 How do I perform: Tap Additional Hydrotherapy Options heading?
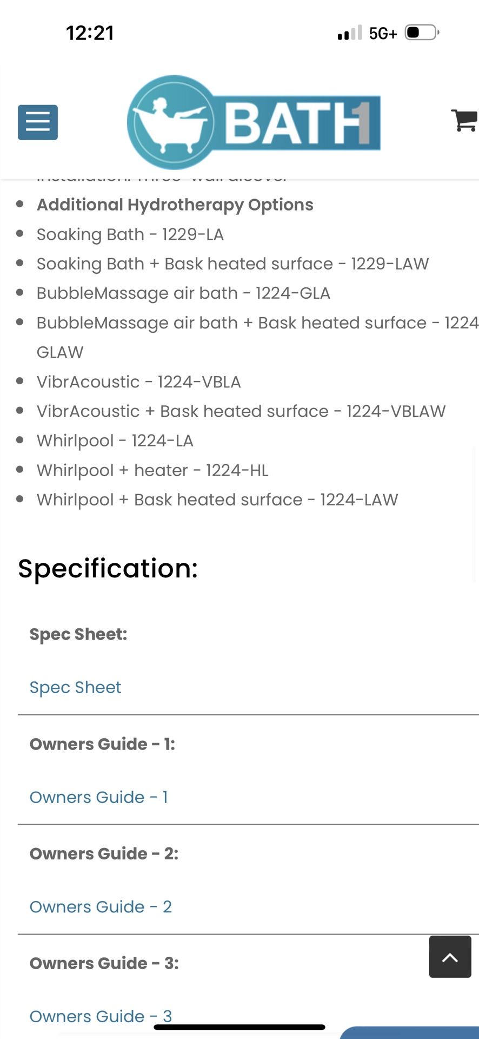175,205
